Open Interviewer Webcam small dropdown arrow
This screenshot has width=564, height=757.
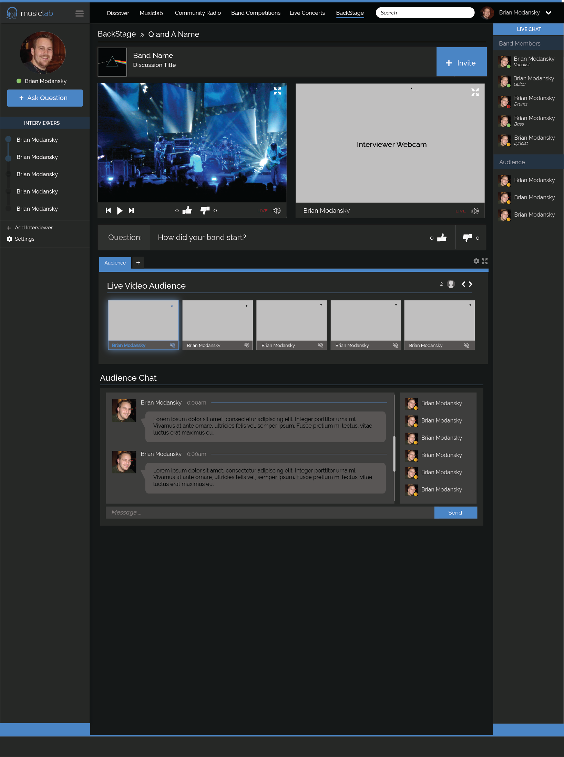[x=411, y=88]
